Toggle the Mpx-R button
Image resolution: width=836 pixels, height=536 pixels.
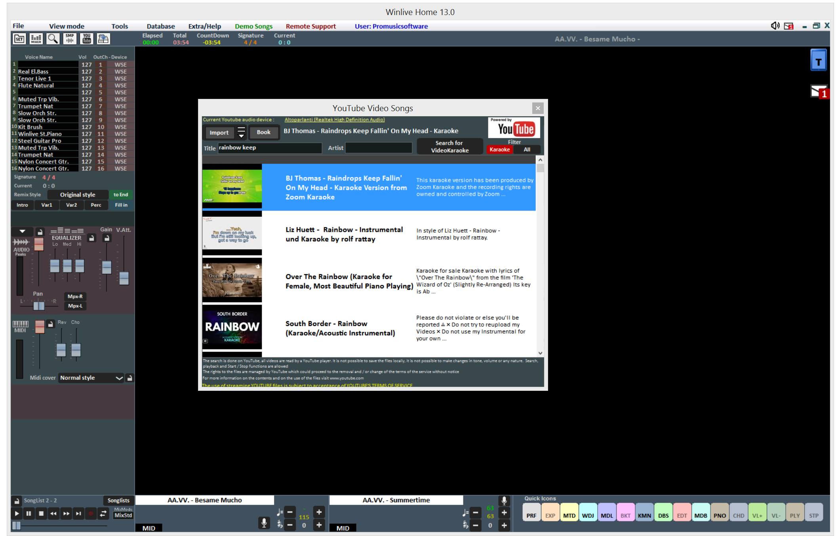(x=75, y=296)
